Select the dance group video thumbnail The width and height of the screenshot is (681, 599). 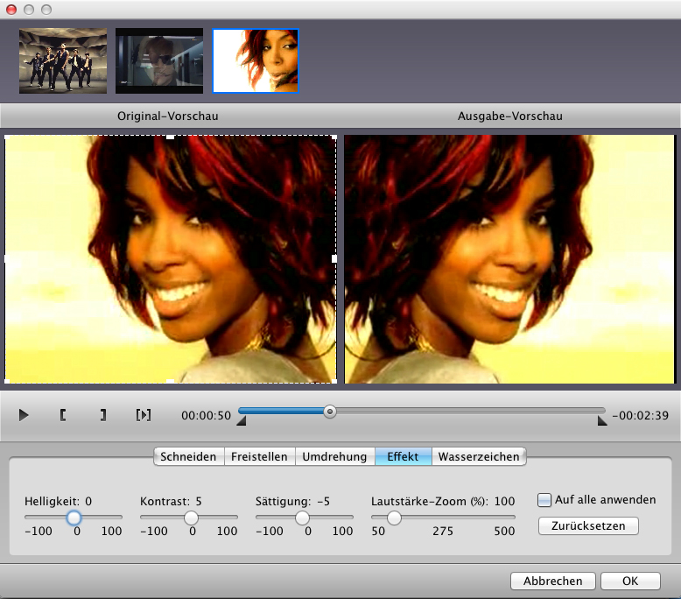click(x=63, y=61)
